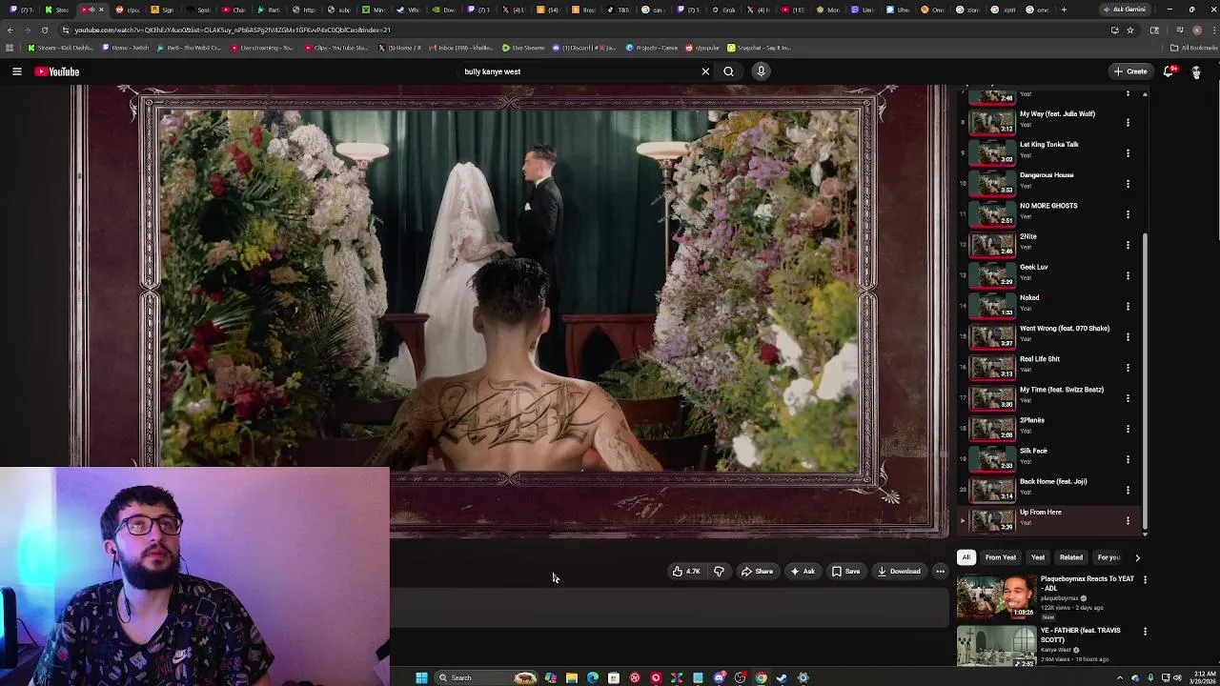Viewport: 1220px width, 686px height.
Task: Show next filter chips arrow
Action: click(x=1137, y=557)
